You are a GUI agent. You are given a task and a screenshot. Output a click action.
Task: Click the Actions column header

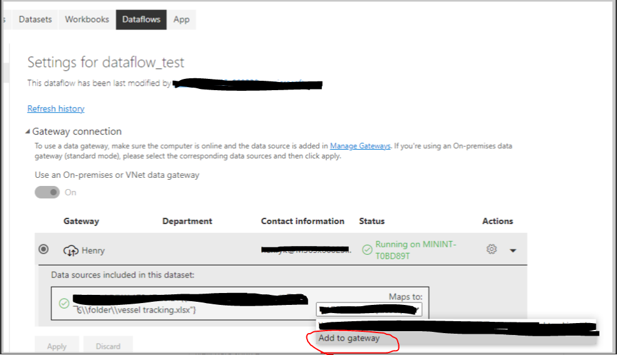pyautogui.click(x=498, y=222)
